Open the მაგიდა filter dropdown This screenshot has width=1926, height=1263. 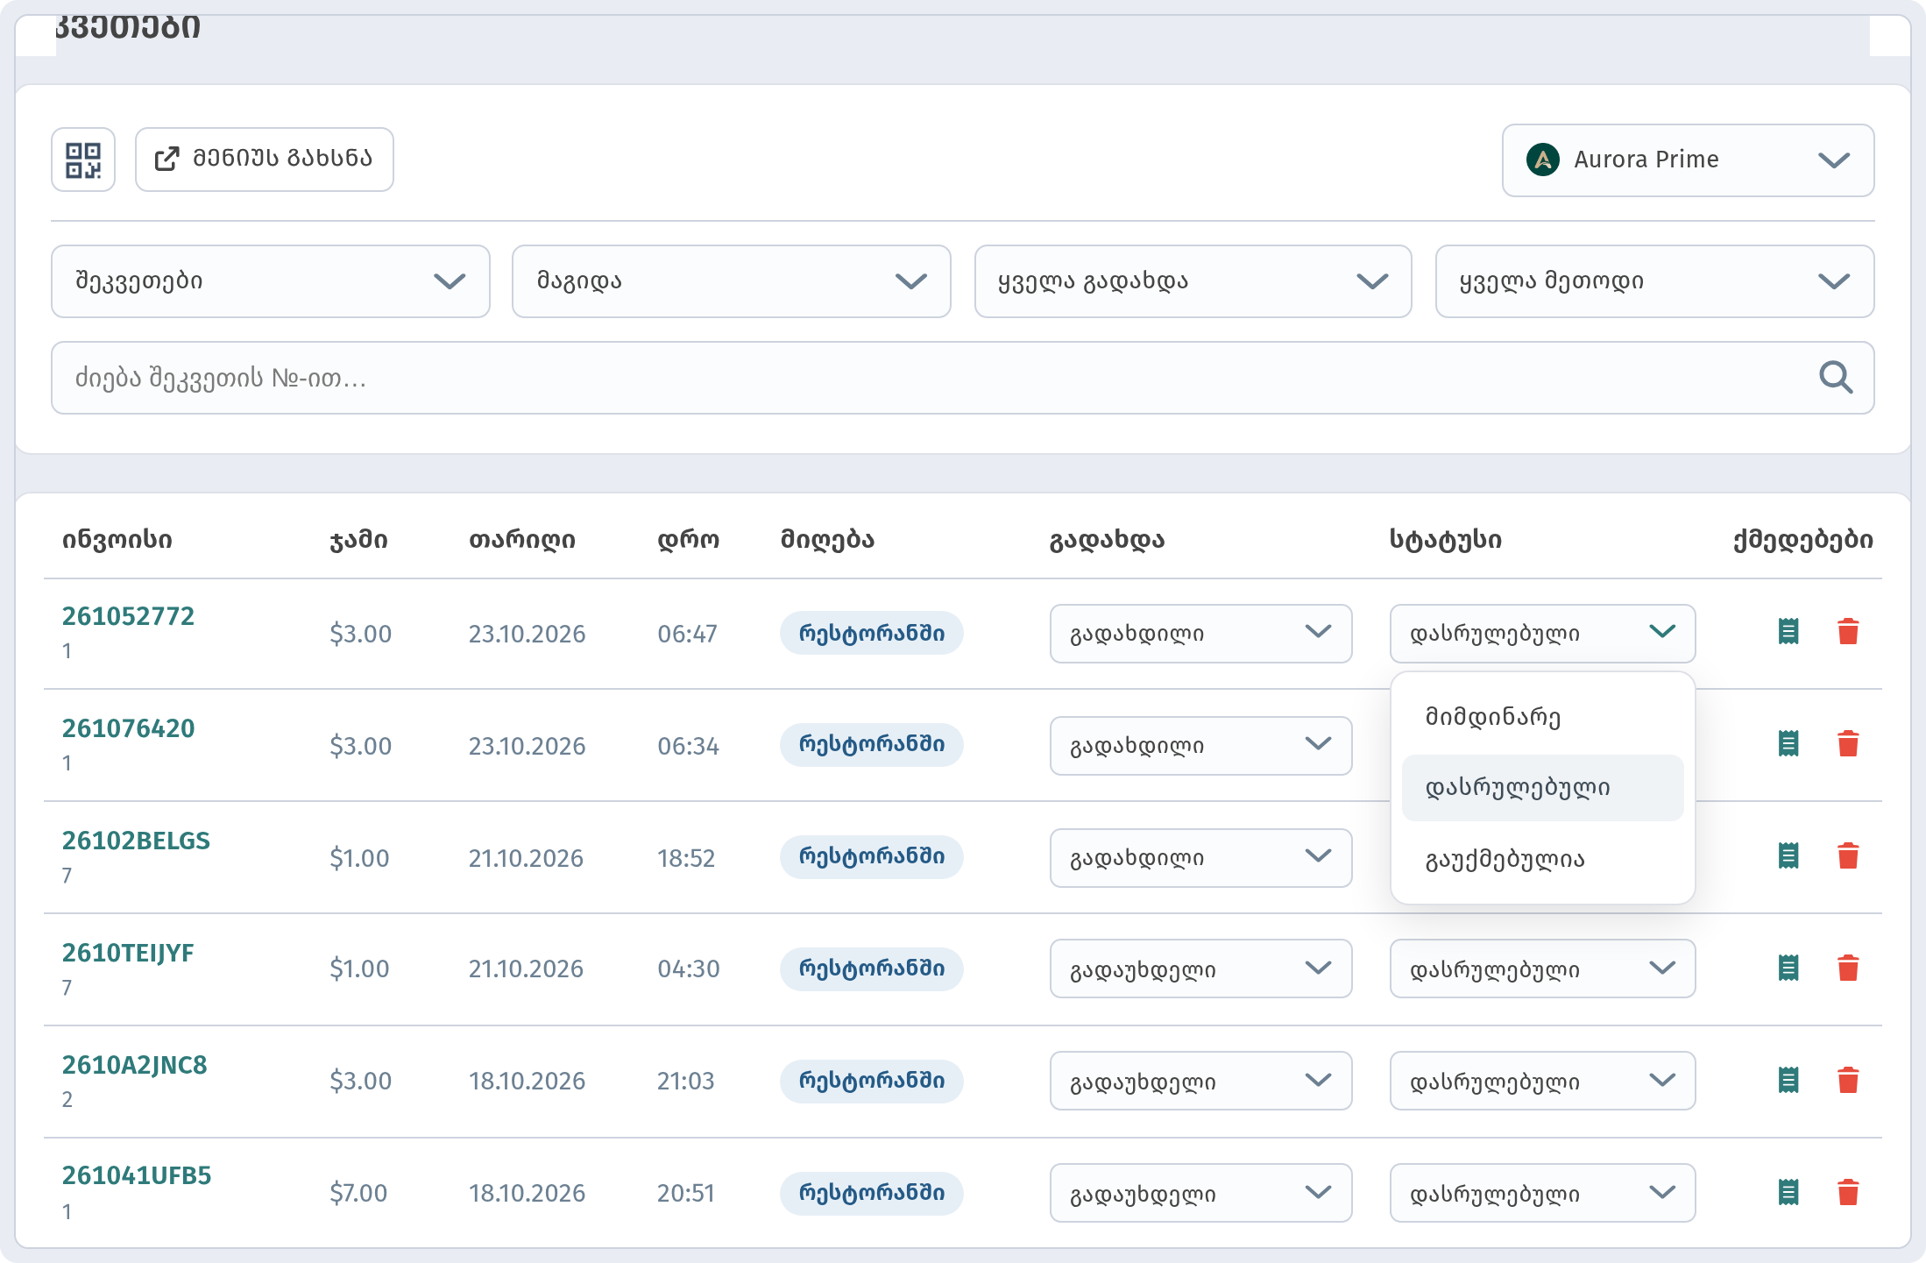click(x=732, y=281)
